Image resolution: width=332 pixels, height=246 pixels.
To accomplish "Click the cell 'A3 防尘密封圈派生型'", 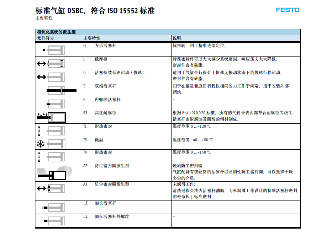I will click(106, 184).
